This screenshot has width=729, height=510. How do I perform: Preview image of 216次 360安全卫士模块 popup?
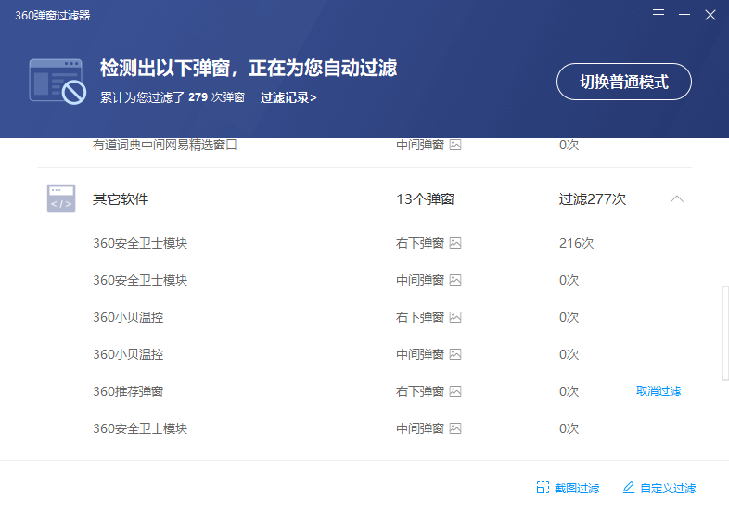click(x=455, y=243)
